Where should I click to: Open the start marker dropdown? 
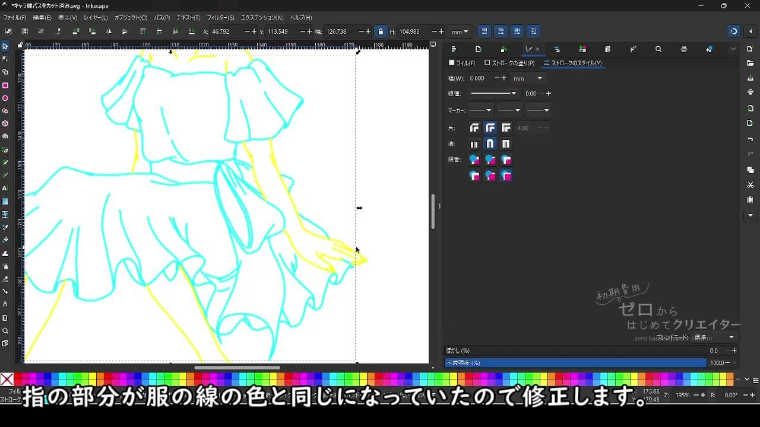(480, 110)
